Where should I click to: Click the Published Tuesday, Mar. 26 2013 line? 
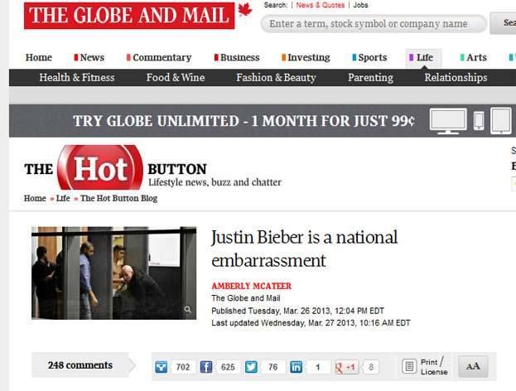click(x=298, y=311)
